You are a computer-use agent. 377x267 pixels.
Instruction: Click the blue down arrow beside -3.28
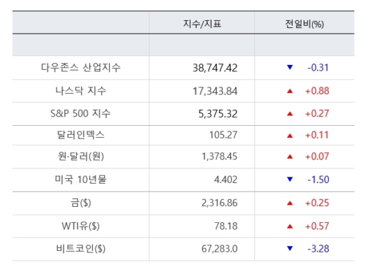click(290, 248)
